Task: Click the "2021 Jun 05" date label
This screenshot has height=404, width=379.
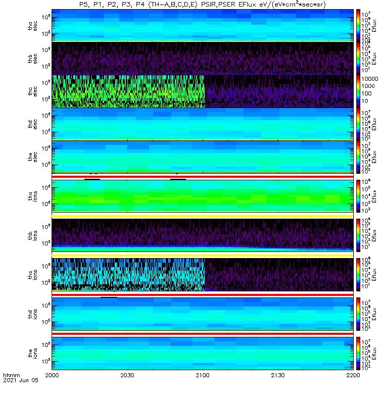Action: tap(21, 380)
